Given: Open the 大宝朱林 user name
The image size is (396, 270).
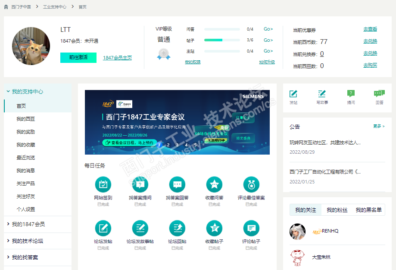Looking at the screenshot, I should (321, 257).
